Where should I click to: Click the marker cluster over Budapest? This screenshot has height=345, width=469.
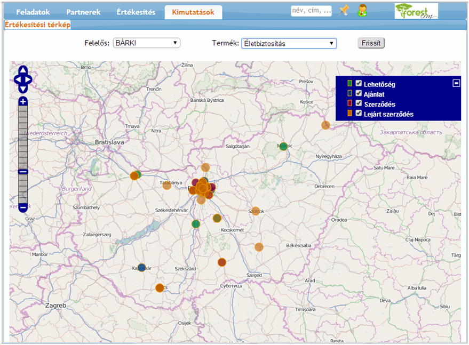(203, 188)
